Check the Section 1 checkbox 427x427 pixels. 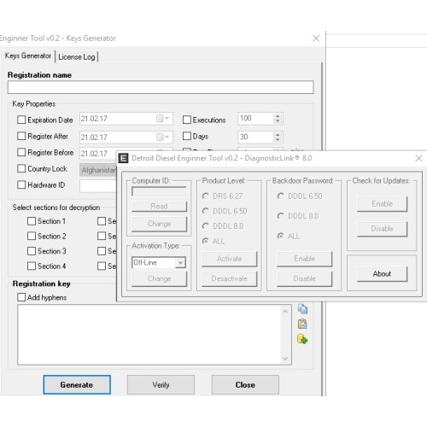pyautogui.click(x=32, y=221)
